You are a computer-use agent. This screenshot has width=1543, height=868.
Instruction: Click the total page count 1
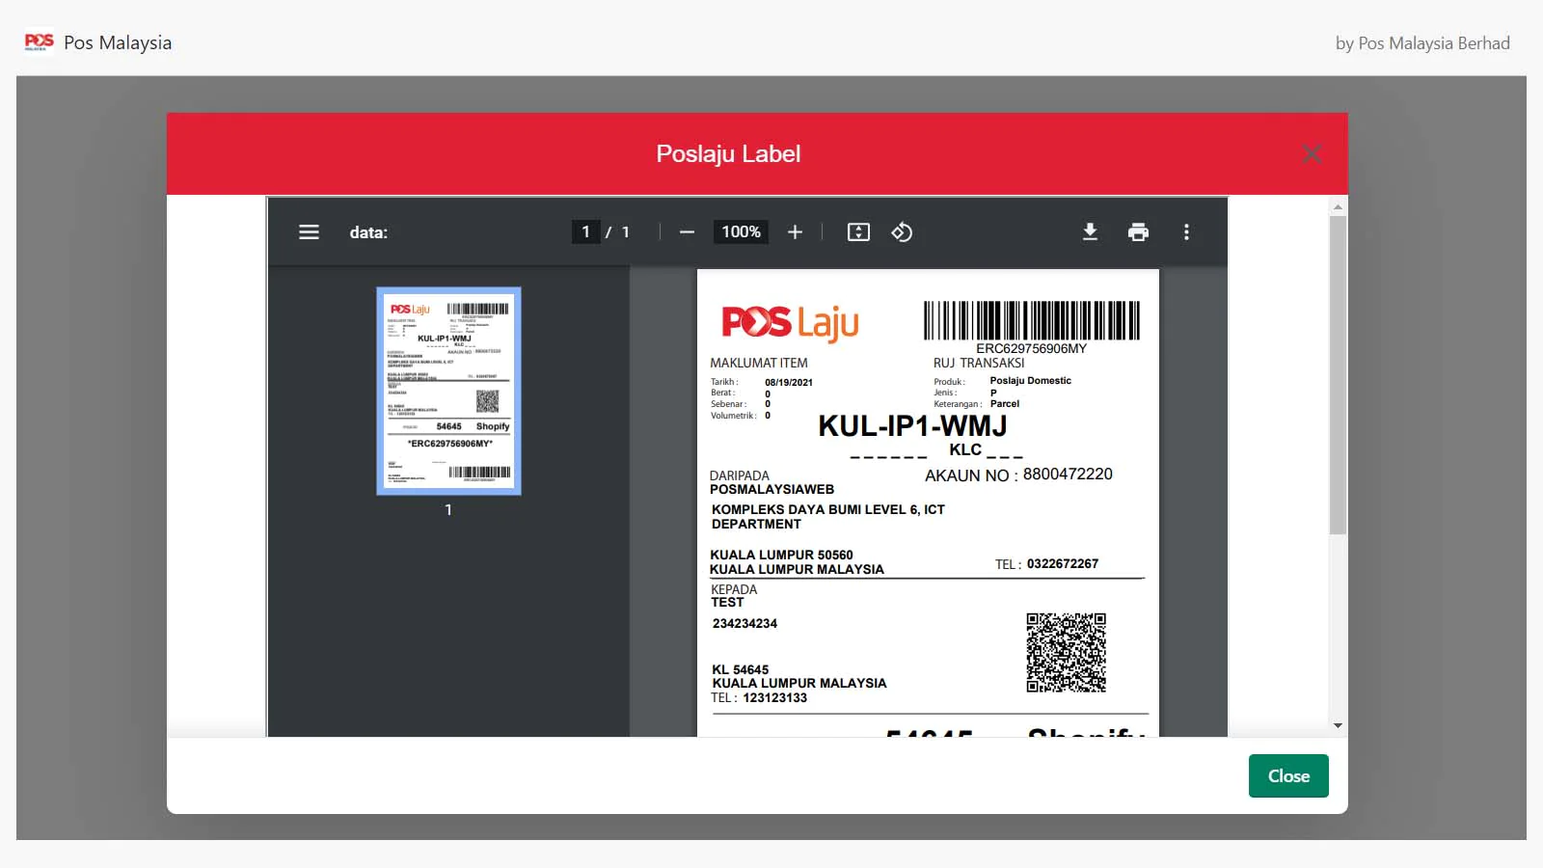[x=625, y=232]
